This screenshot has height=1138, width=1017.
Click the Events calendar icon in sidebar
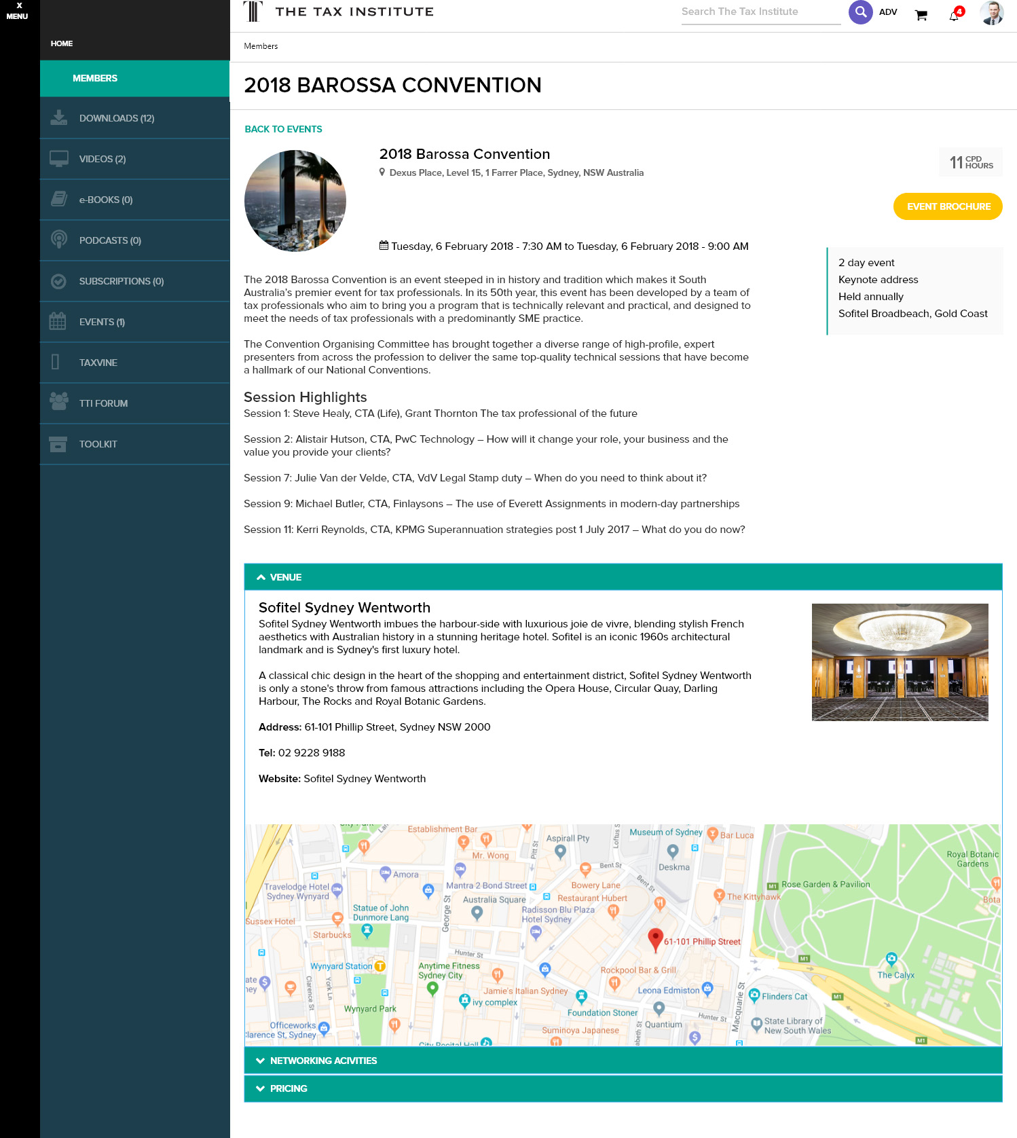click(x=58, y=321)
